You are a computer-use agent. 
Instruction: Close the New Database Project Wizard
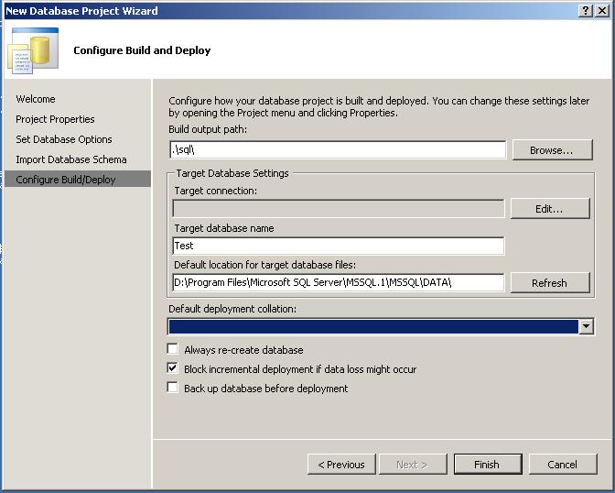point(602,11)
